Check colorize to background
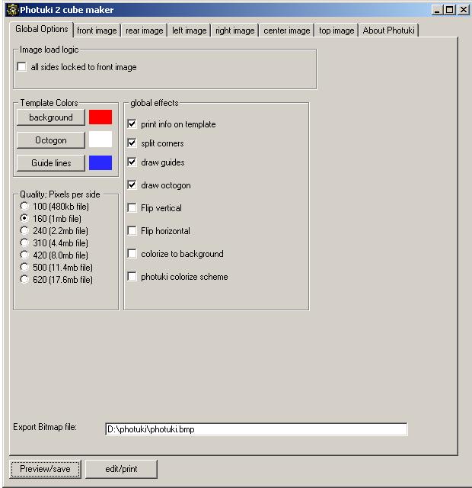472x488 pixels. [x=132, y=254]
